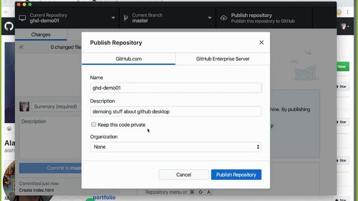Click the repository Name input field
Screen dimensions: 358x201
point(176,88)
